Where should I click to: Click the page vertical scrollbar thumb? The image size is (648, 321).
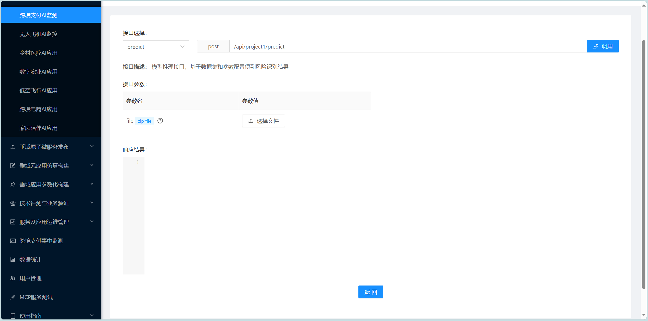[x=644, y=164]
